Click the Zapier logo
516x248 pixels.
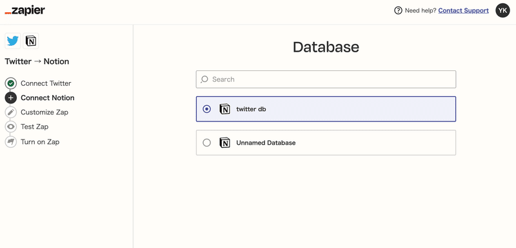[25, 11]
